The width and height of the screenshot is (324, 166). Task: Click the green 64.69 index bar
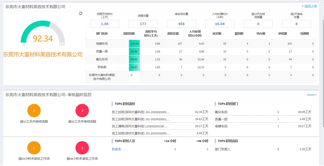tap(134, 59)
